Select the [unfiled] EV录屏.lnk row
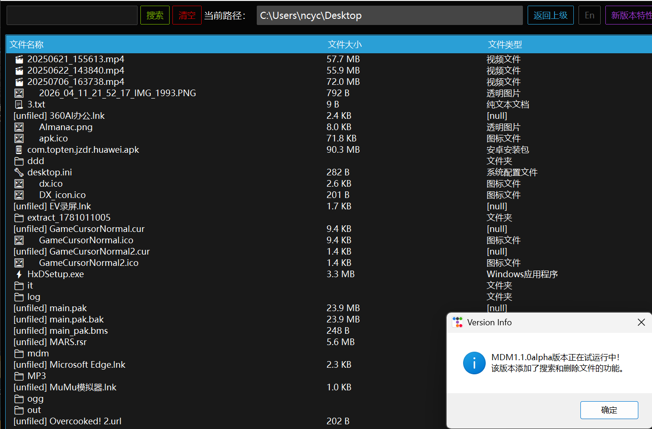Image resolution: width=652 pixels, height=429 pixels. coord(52,206)
